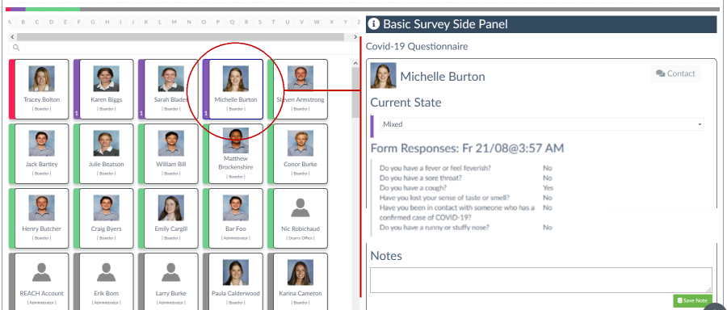Image resolution: width=727 pixels, height=310 pixels.
Task: Click the search magnifier icon
Action: 16,48
